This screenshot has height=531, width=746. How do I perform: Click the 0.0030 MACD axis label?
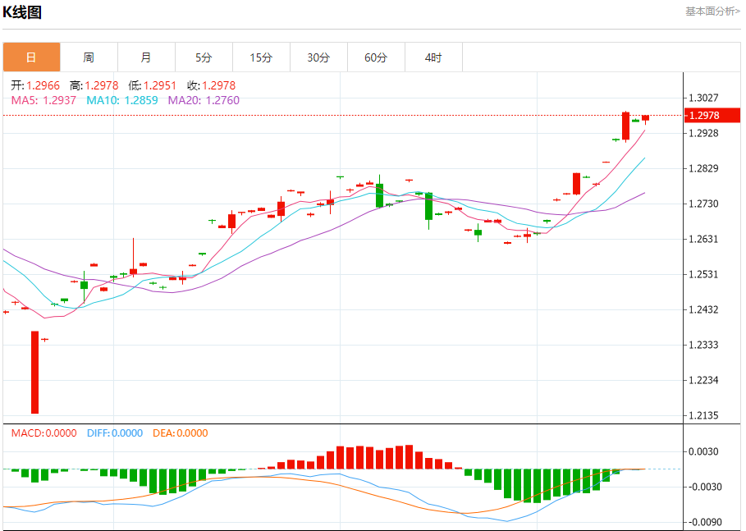pos(703,451)
